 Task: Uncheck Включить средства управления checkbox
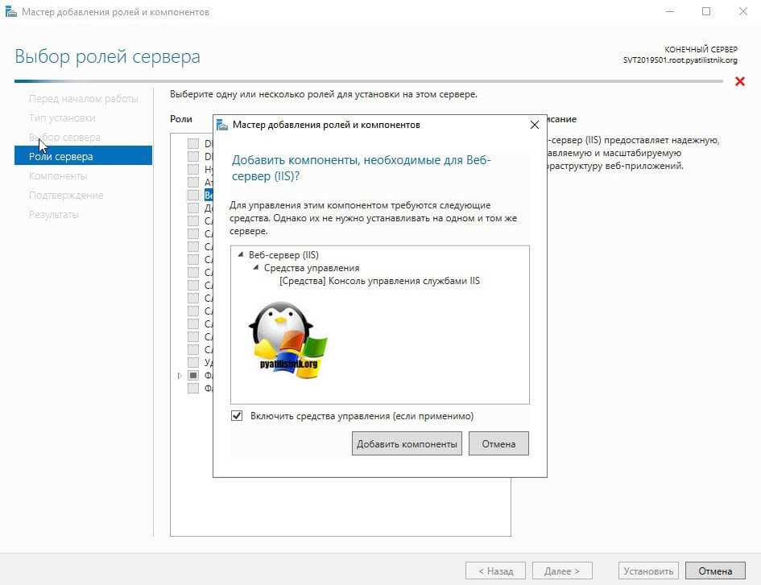(x=237, y=416)
